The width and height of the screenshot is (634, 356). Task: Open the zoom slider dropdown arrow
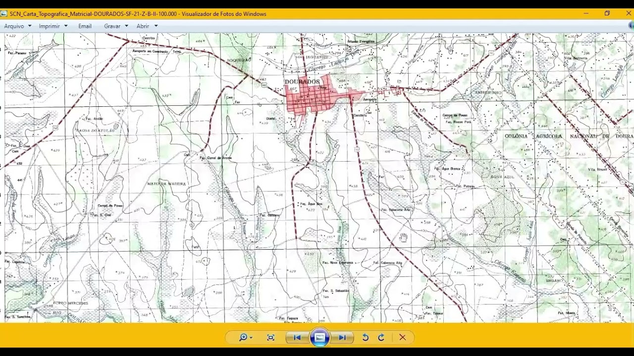(x=251, y=338)
